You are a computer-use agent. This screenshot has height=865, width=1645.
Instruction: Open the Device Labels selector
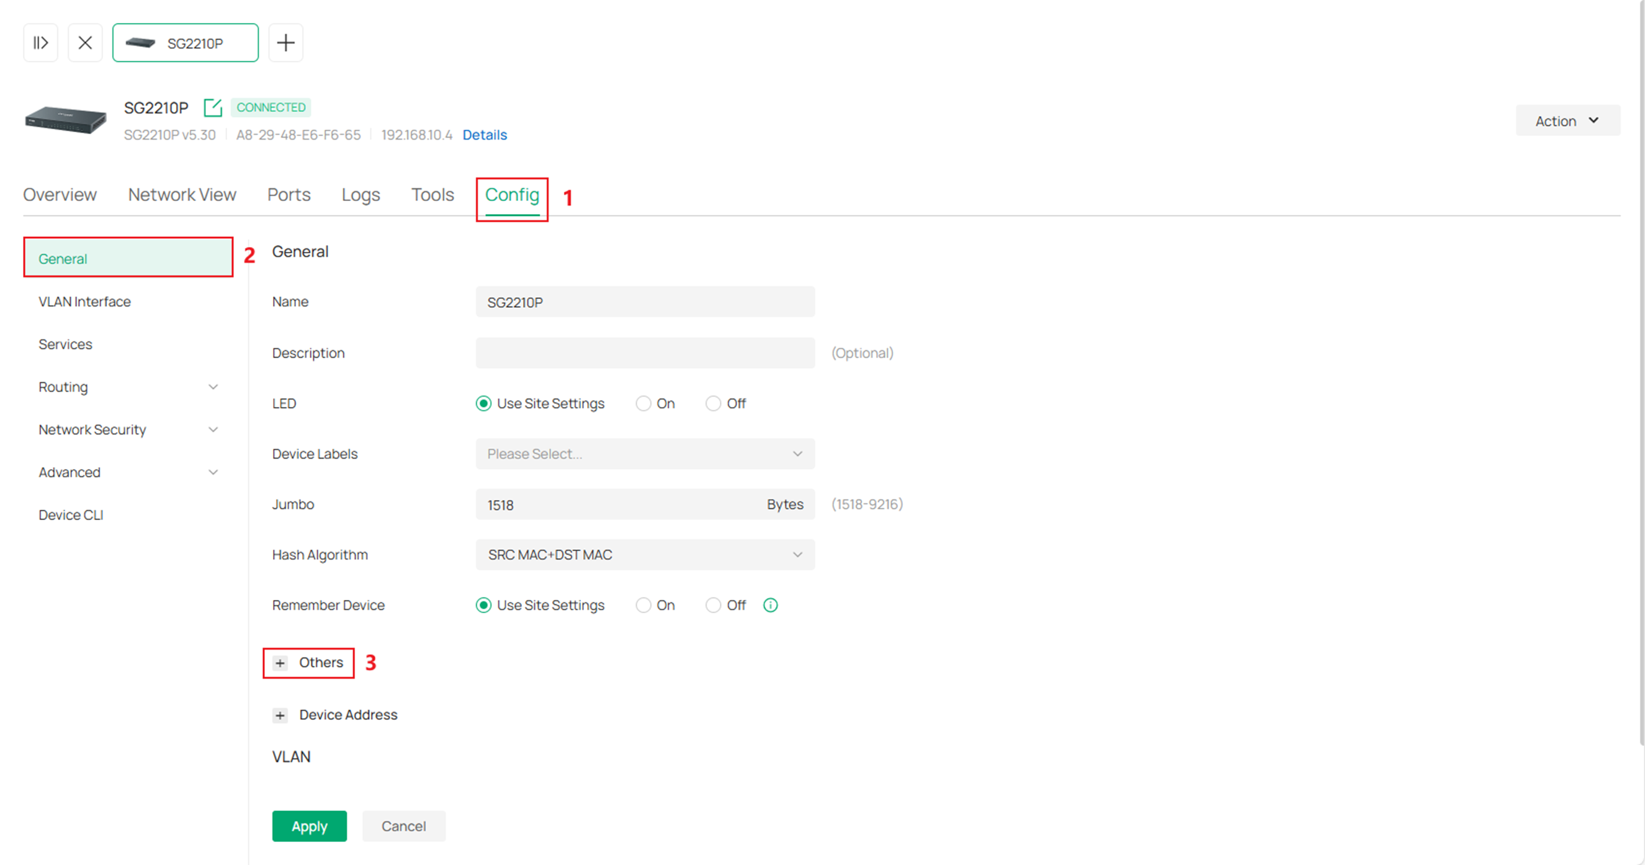click(x=644, y=454)
